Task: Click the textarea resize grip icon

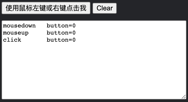Action: [184, 97]
